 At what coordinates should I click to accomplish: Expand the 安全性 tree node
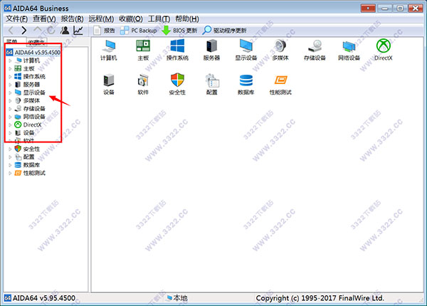(10, 149)
